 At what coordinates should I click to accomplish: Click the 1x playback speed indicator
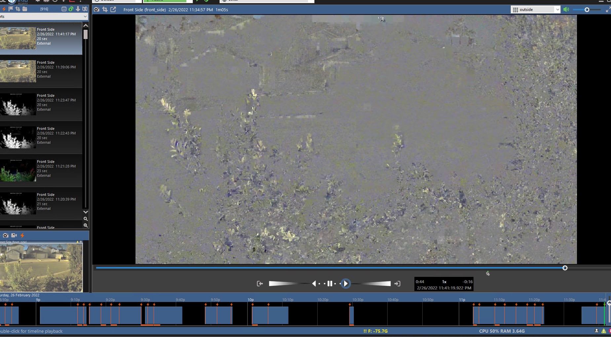click(444, 282)
